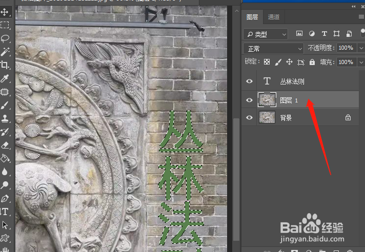Select the Vertical Type tool
The height and width of the screenshot is (252, 365).
5,212
